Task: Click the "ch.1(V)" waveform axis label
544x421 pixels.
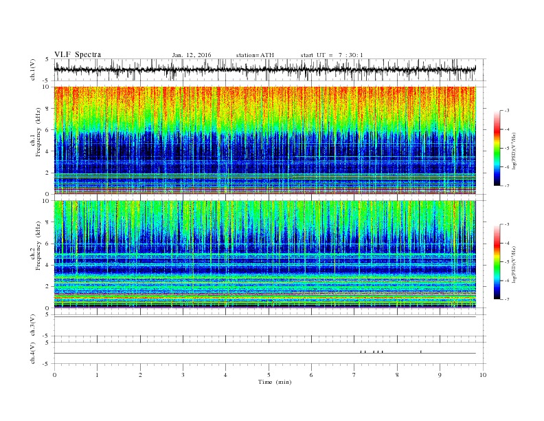Action: (x=33, y=71)
